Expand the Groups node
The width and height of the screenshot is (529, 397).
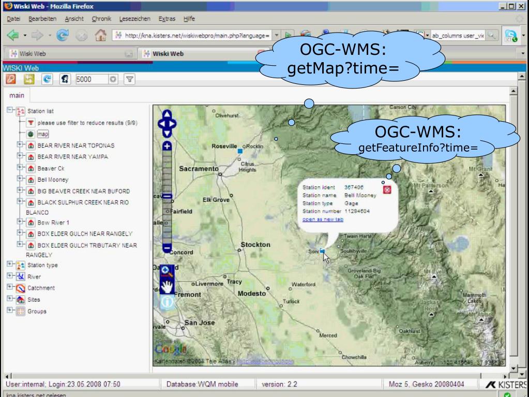point(10,310)
